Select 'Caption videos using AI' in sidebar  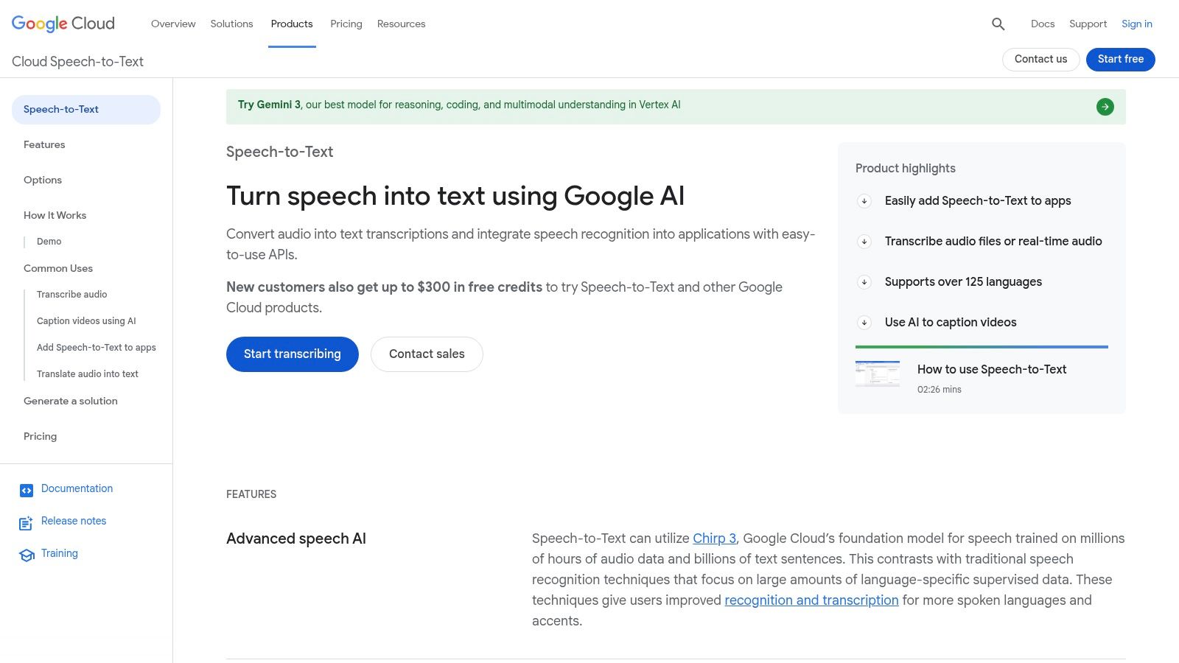(86, 320)
